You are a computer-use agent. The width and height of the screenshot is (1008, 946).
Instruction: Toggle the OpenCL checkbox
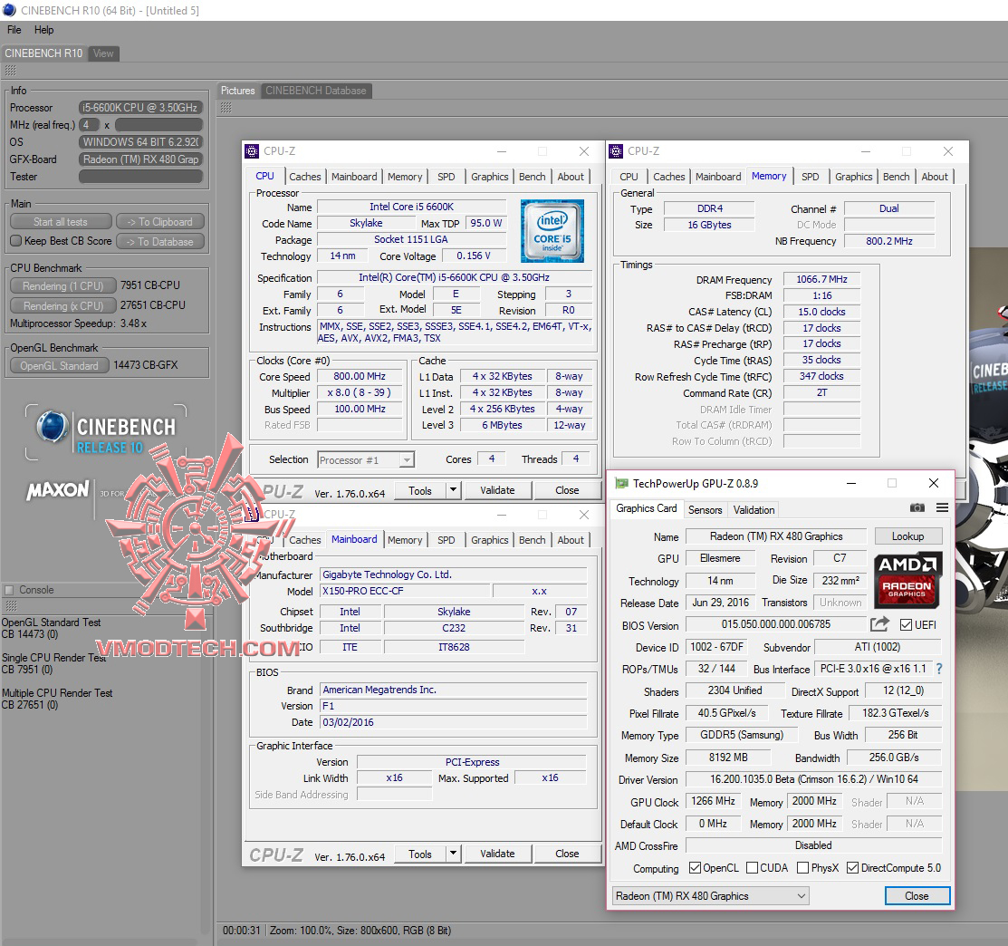point(695,867)
